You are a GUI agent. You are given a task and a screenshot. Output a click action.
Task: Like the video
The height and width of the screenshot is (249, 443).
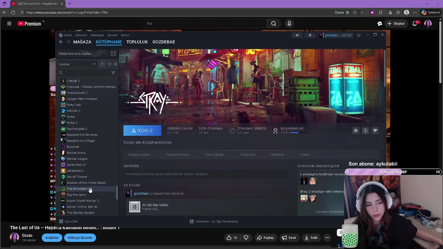point(232,238)
